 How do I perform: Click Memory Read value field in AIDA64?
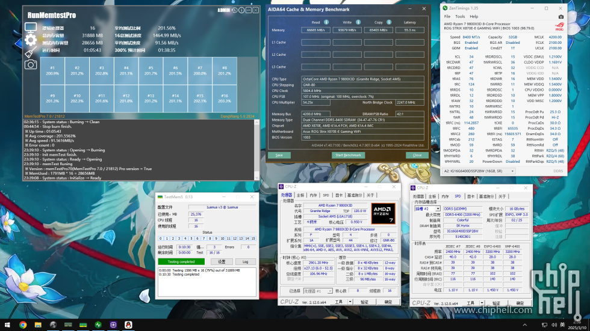315,30
